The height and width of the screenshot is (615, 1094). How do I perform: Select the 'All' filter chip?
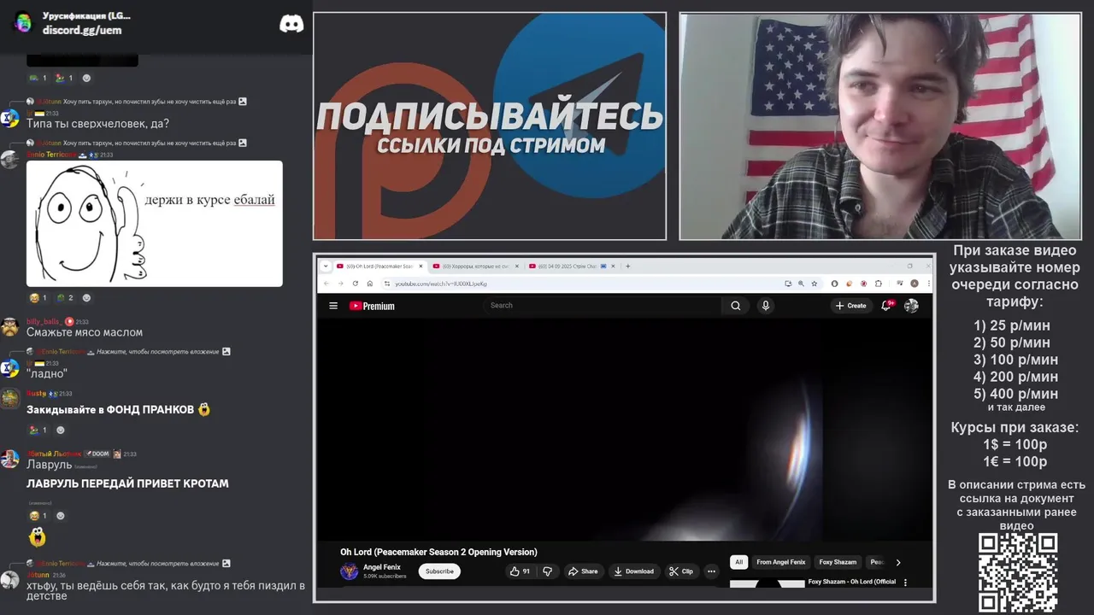pos(738,562)
